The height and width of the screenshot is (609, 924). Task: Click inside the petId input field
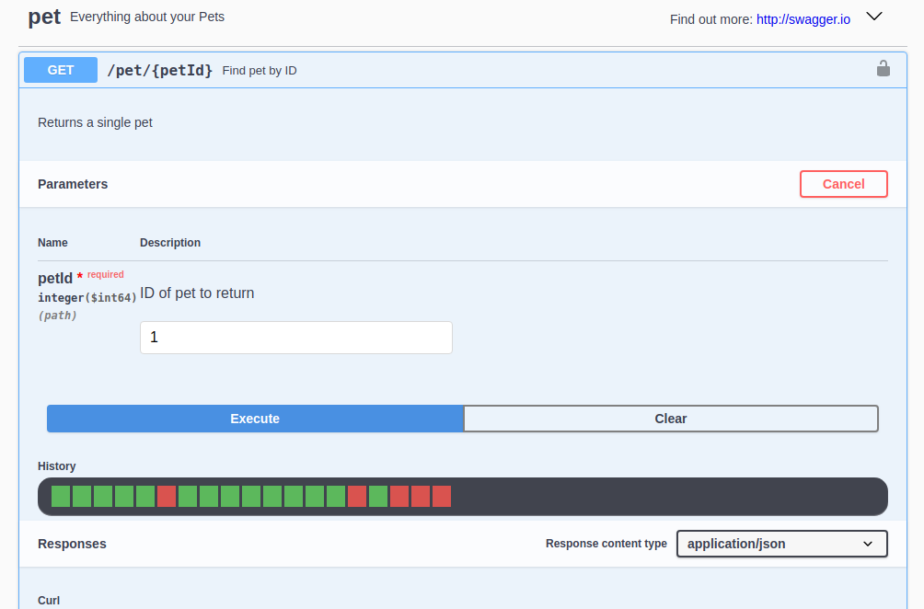point(295,338)
